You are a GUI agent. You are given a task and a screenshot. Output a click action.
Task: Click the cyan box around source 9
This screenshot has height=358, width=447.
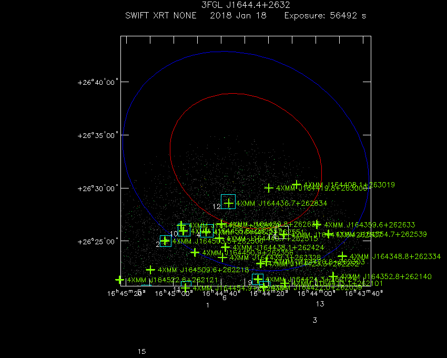258,279
